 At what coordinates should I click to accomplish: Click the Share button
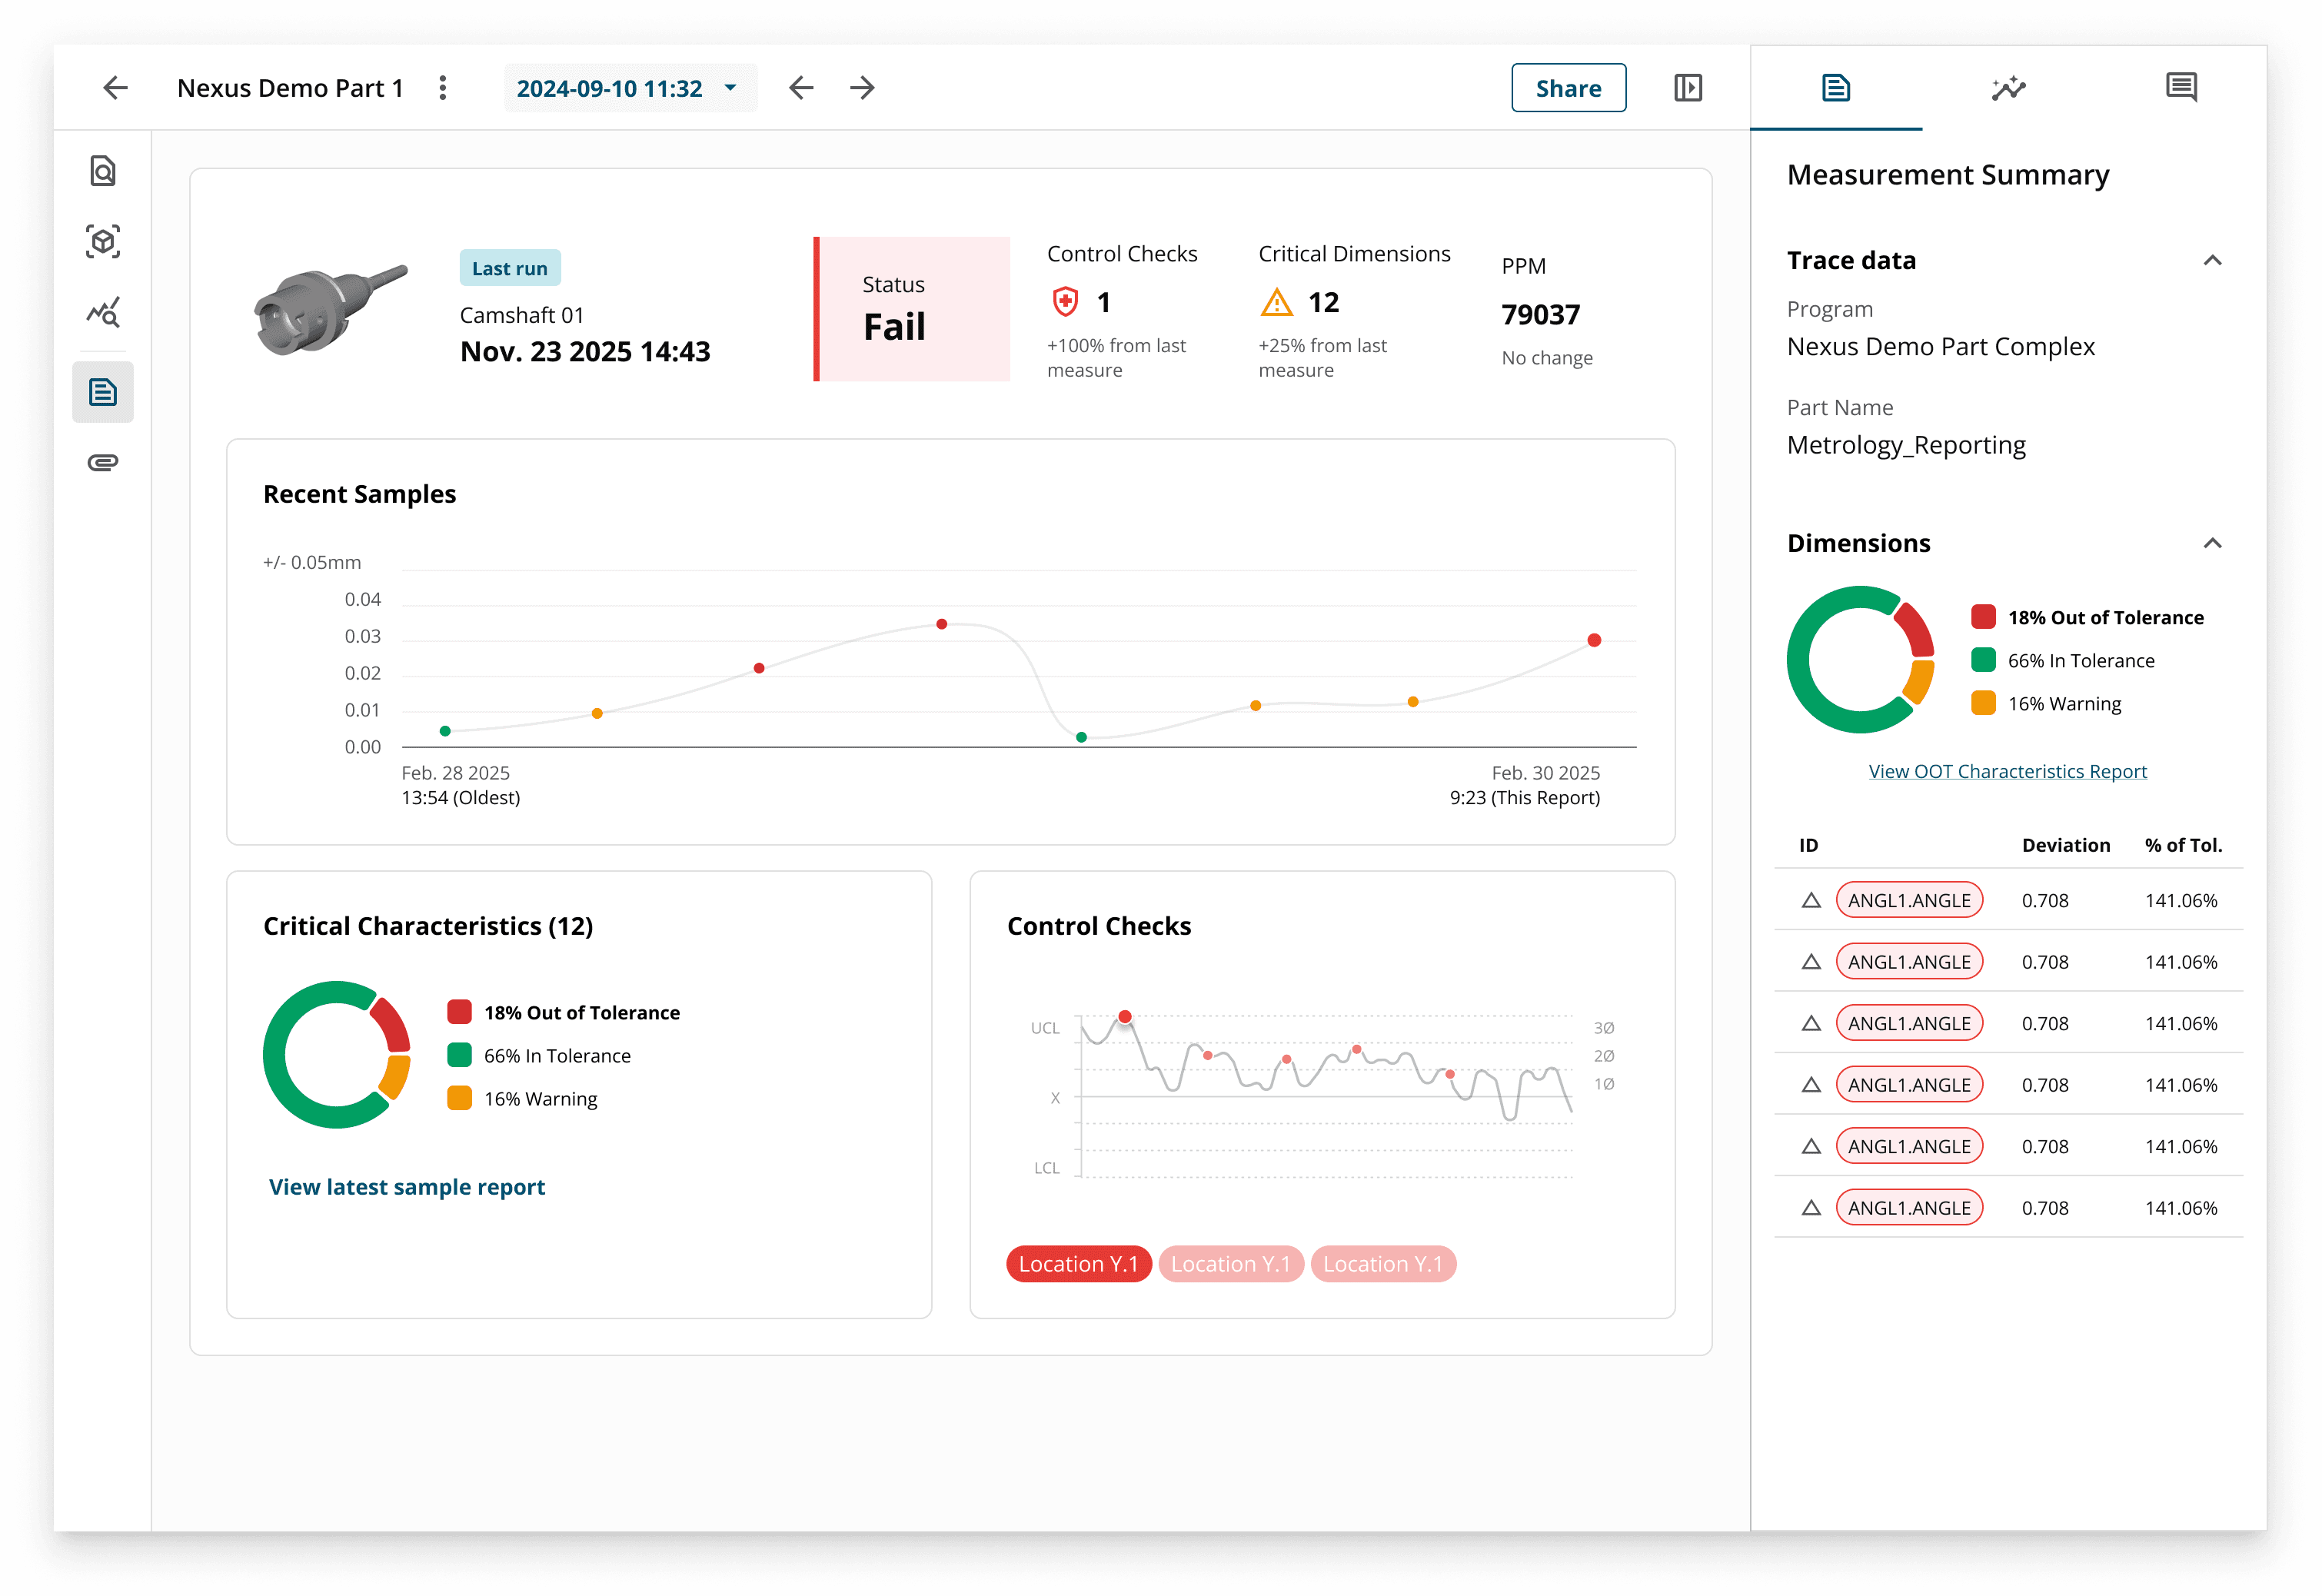point(1568,88)
